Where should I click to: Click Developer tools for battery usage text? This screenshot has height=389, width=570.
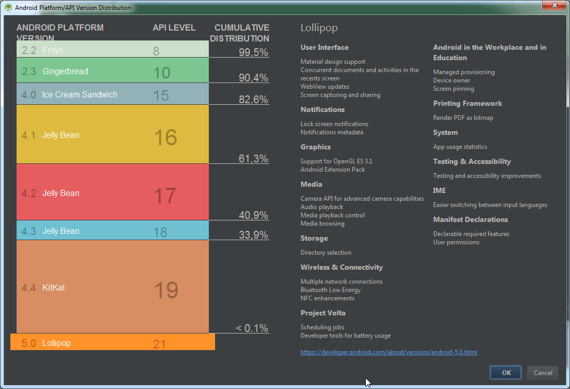tap(345, 336)
